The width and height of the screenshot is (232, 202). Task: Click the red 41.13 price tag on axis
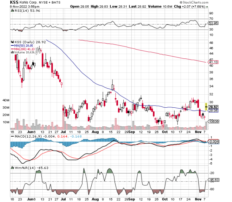[x=213, y=62]
